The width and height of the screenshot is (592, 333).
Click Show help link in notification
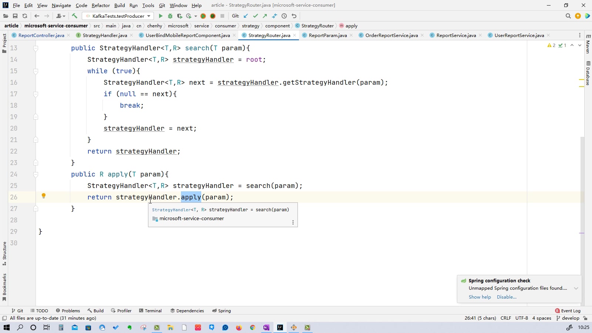coord(480,297)
